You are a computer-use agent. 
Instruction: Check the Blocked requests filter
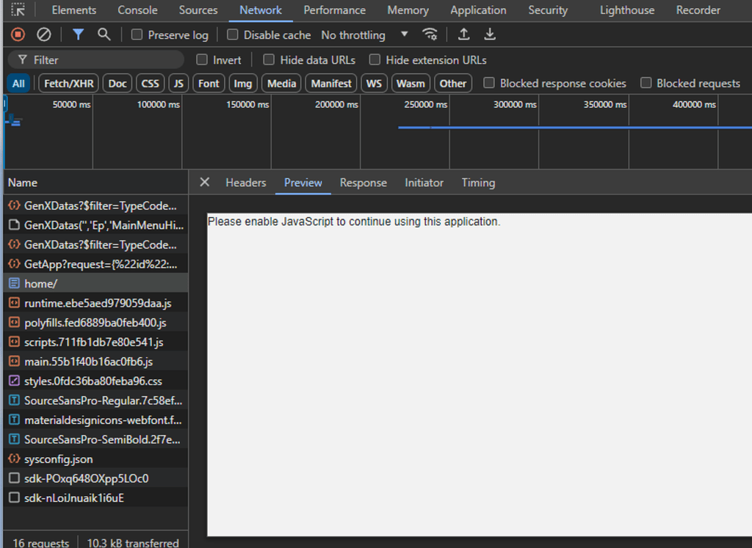pos(646,83)
